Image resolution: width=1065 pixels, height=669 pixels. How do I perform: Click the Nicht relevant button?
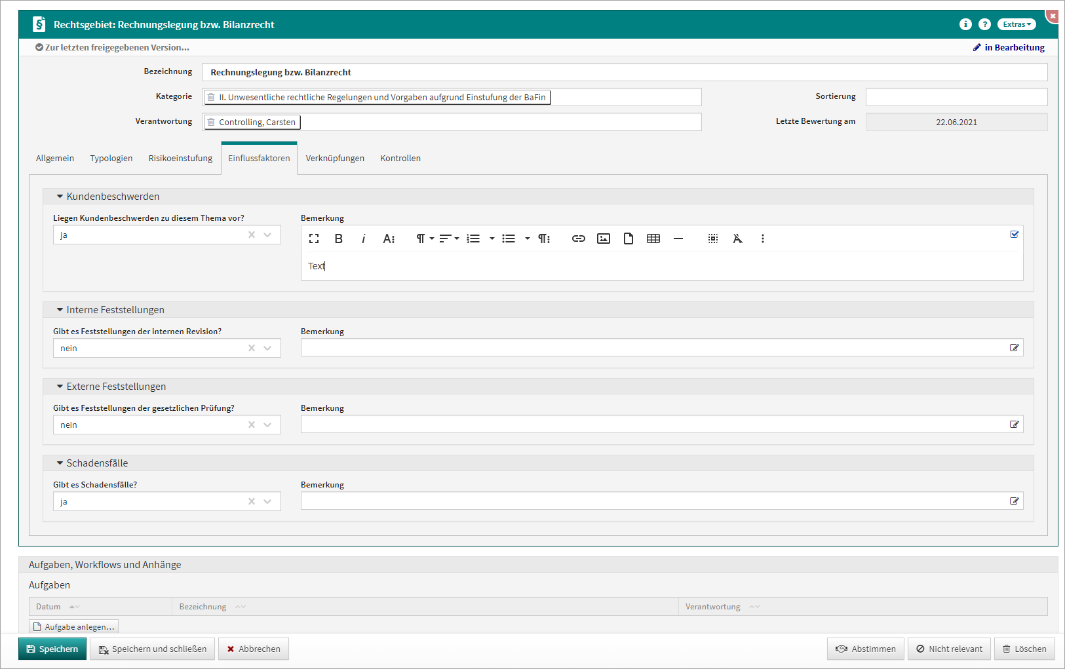point(949,649)
